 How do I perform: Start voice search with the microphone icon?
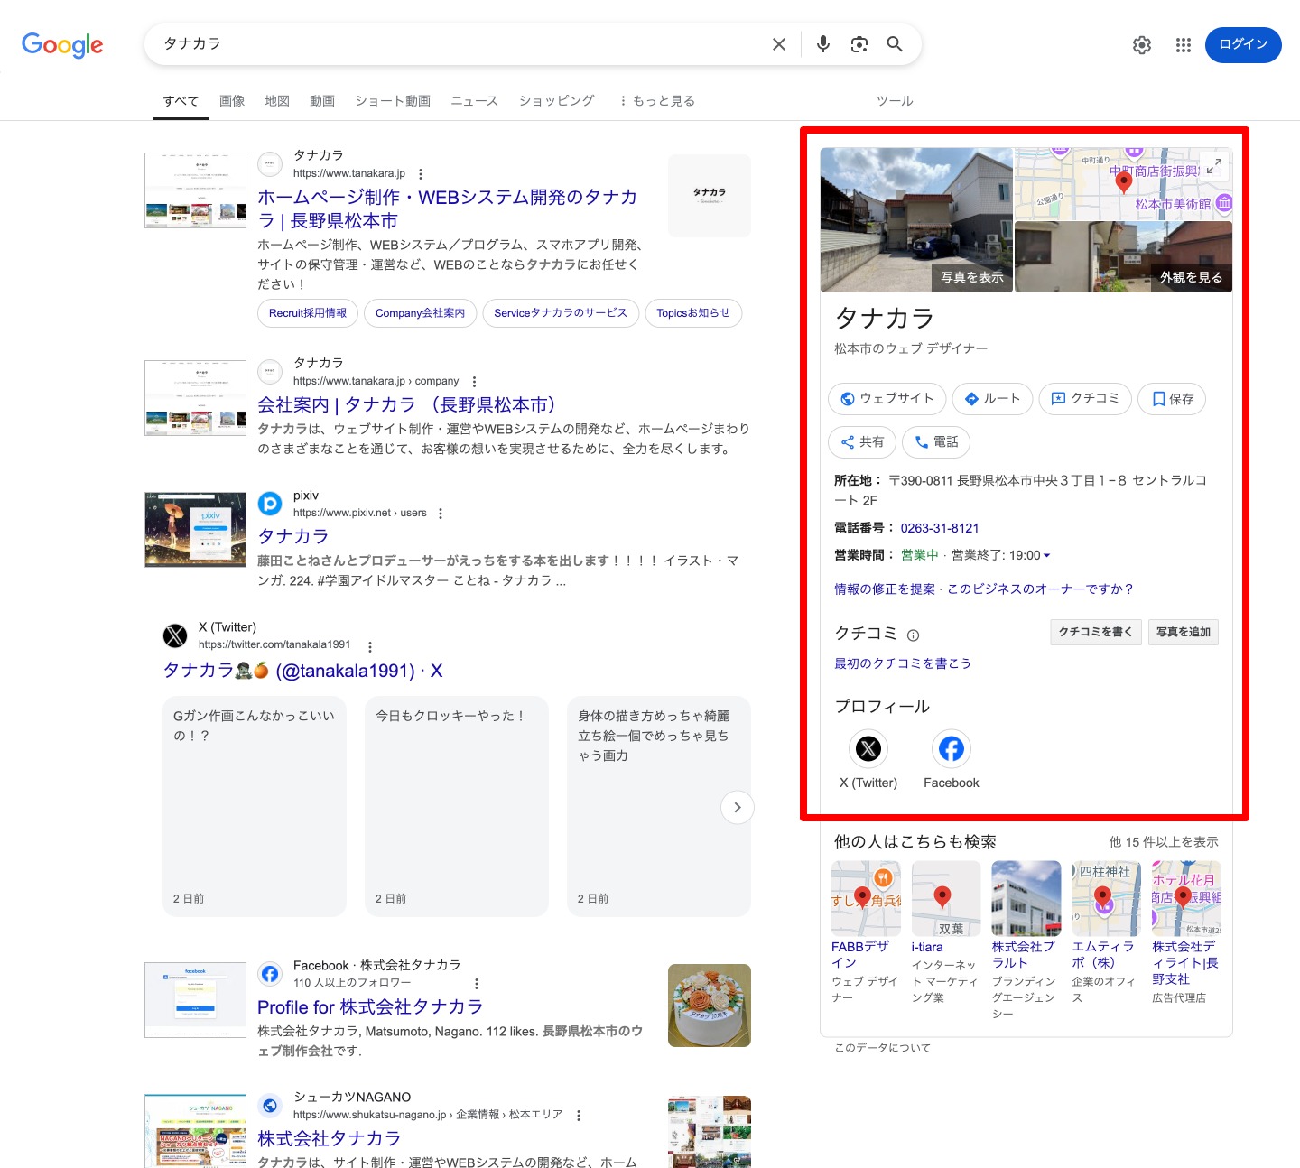click(x=822, y=44)
